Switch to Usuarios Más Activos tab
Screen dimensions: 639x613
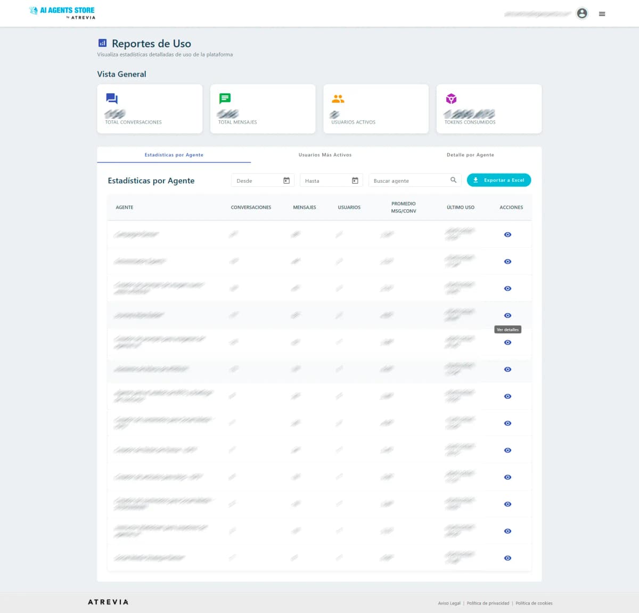(325, 155)
